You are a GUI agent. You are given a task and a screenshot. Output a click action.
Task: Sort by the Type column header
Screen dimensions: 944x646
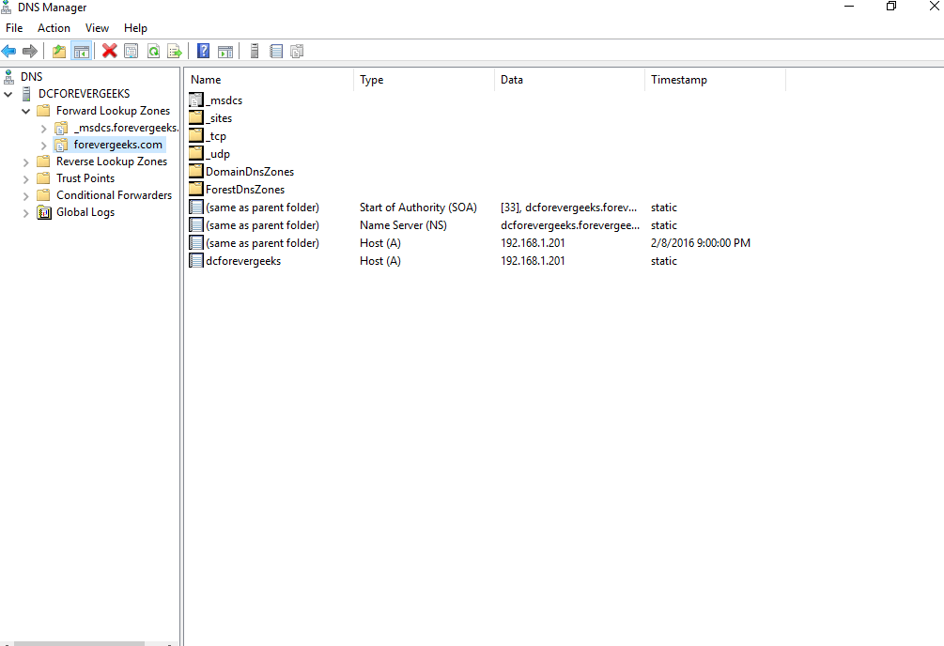(425, 80)
